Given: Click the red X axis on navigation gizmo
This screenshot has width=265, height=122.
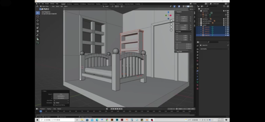Looking at the screenshot, I should (x=171, y=15).
